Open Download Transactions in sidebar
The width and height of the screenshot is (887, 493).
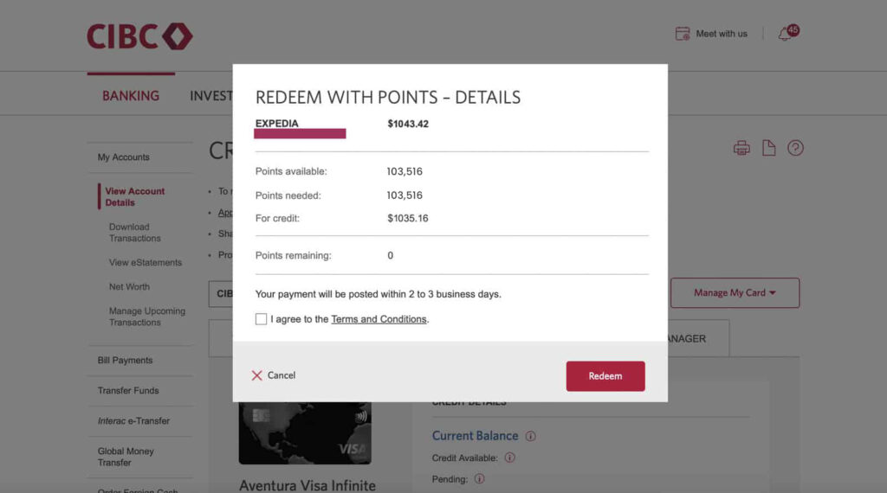pyautogui.click(x=135, y=233)
